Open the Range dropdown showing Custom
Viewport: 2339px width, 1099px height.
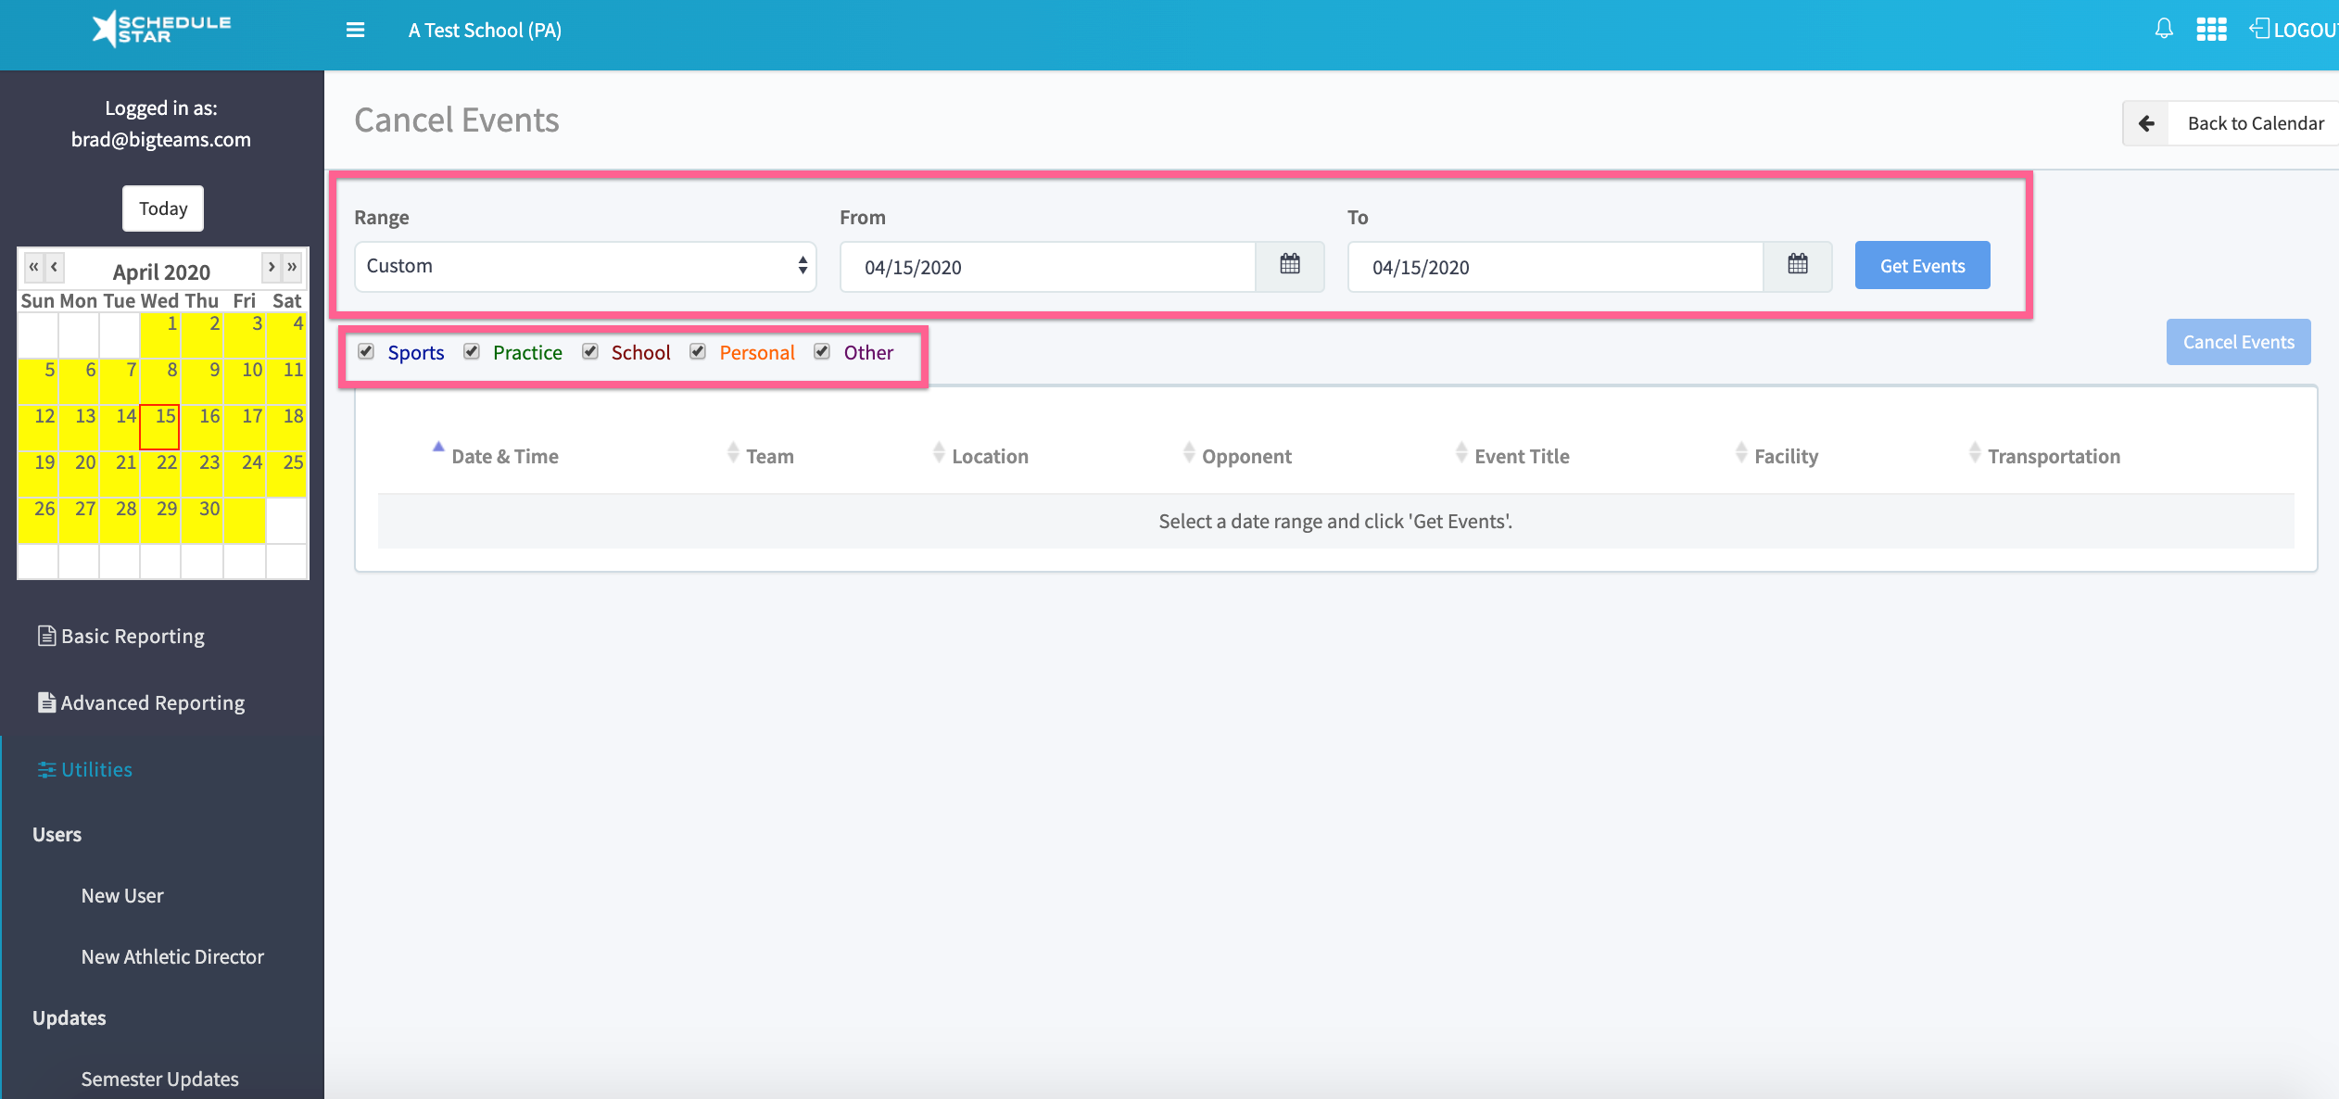point(584,266)
